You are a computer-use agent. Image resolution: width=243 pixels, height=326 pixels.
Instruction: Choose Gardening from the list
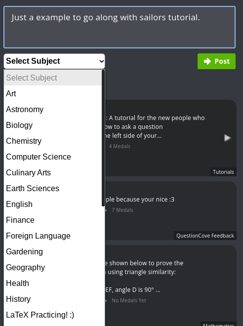point(52,251)
